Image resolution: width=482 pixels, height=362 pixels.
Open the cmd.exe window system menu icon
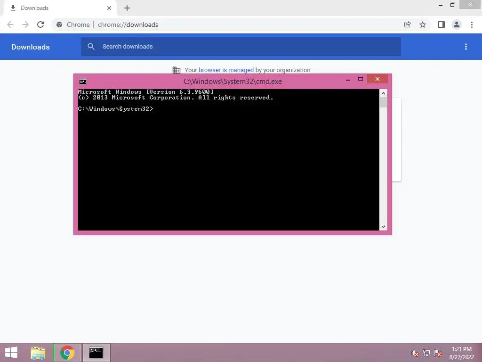[x=83, y=81]
